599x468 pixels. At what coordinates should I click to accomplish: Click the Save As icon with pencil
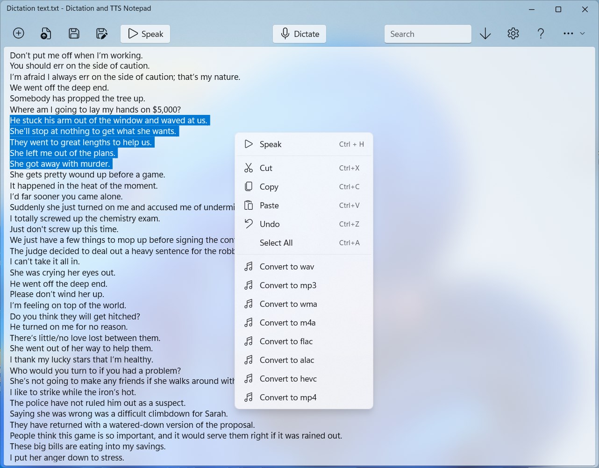click(x=102, y=34)
